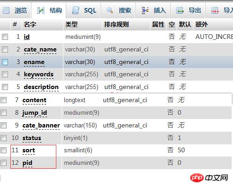Click the description column name
Screen dimensions: 233x187
[x=41, y=87]
